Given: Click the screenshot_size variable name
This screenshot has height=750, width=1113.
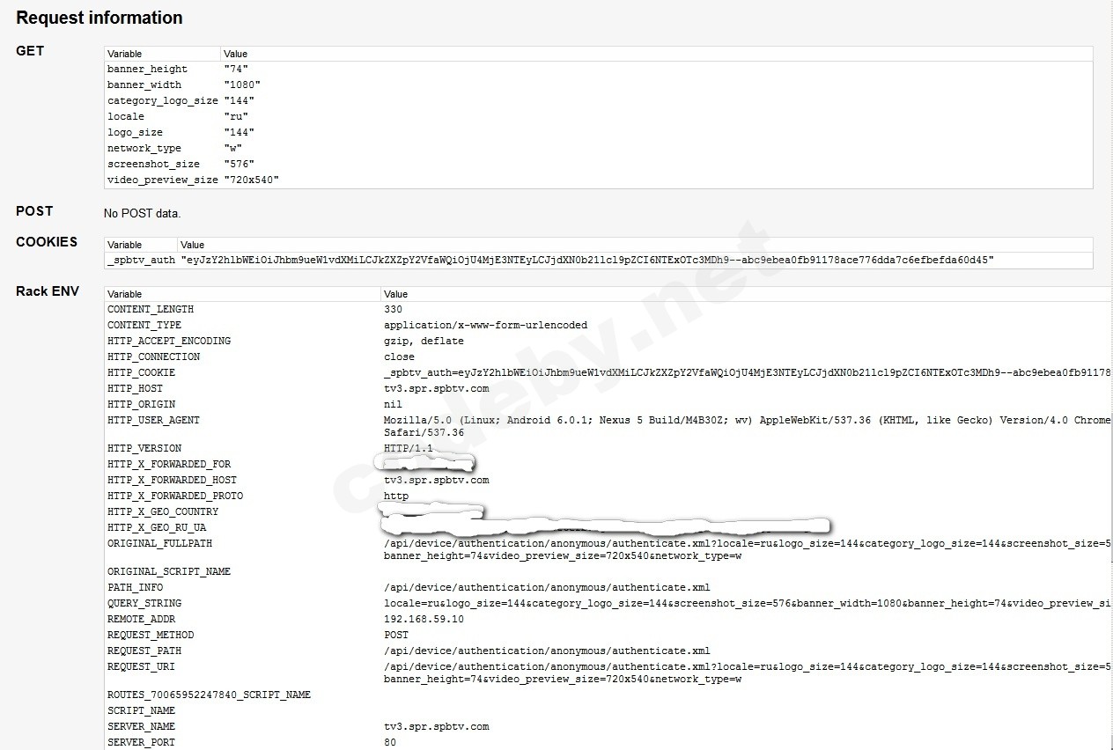Looking at the screenshot, I should tap(153, 165).
